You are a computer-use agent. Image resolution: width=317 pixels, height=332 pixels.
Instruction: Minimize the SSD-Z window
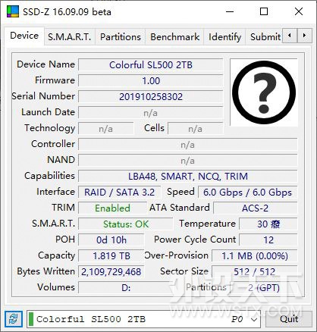click(x=230, y=11)
